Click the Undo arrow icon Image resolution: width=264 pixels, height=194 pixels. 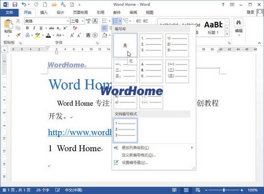coord(24,4)
